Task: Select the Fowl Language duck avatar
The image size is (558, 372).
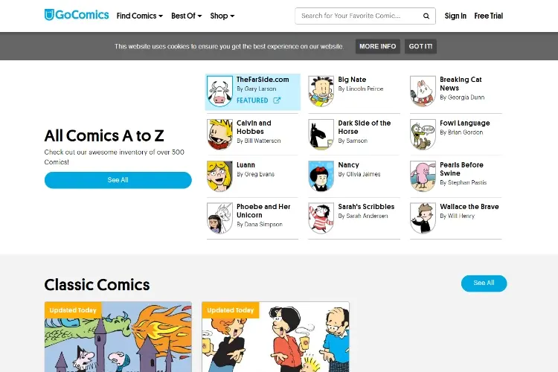Action: pyautogui.click(x=423, y=134)
